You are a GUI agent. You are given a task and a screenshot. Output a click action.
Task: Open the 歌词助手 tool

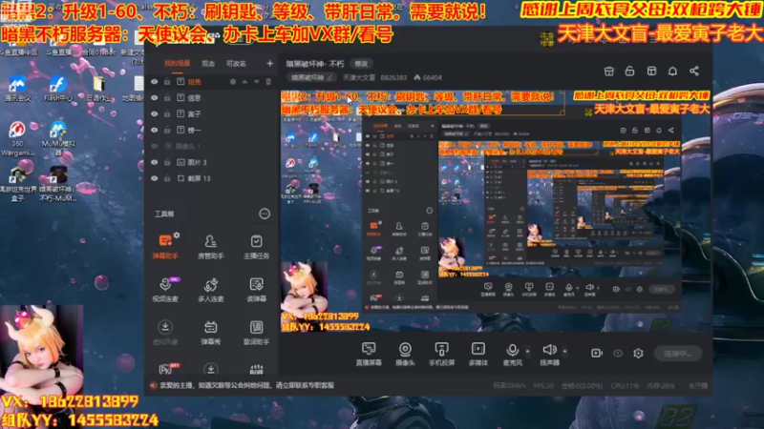point(256,332)
